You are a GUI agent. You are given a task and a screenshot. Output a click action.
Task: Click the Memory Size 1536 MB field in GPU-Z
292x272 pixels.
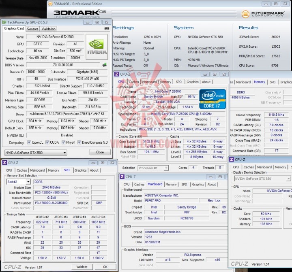pyautogui.click(x=39, y=107)
